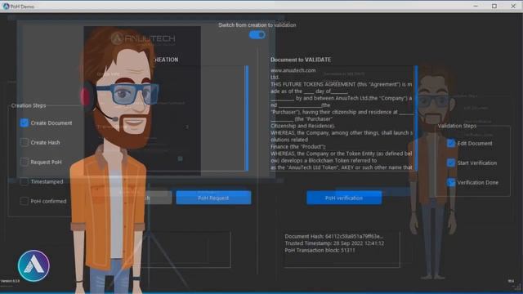The width and height of the screenshot is (523, 294).
Task: Toggle the creation to validation switch
Action: click(x=257, y=34)
